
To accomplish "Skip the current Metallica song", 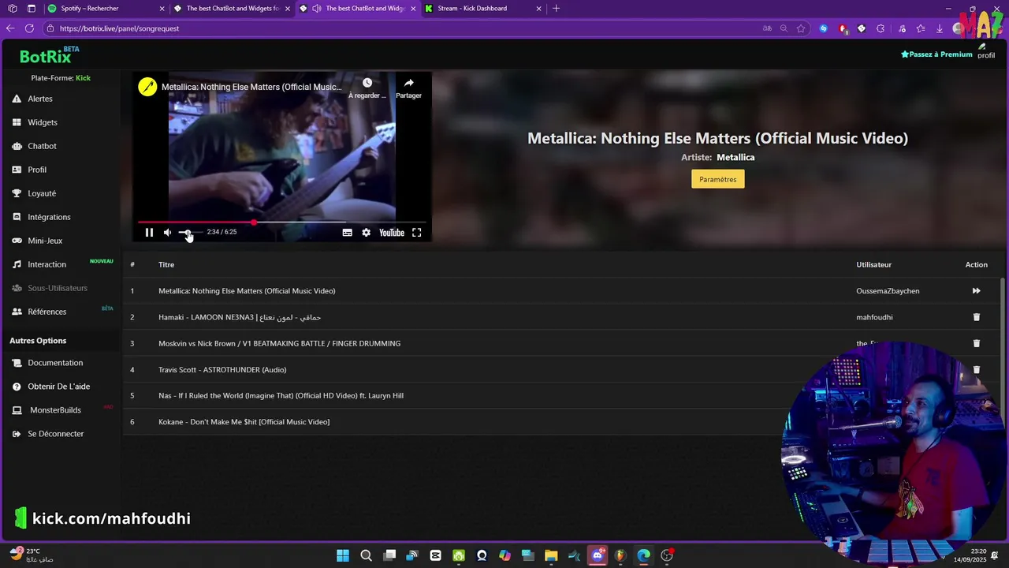I will (976, 291).
